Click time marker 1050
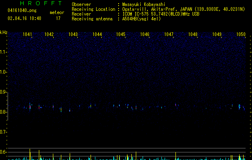This screenshot has height=160, width=252. click(241, 34)
